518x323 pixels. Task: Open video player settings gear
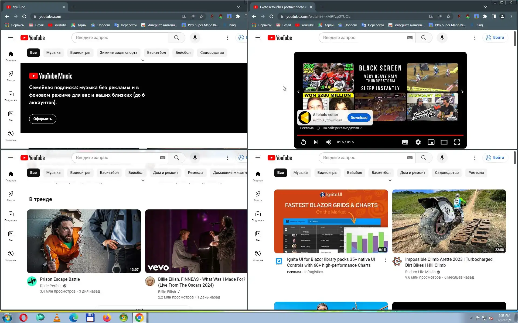(x=418, y=142)
